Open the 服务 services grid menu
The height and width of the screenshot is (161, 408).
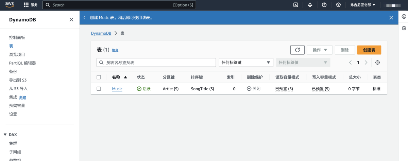pyautogui.click(x=31, y=5)
